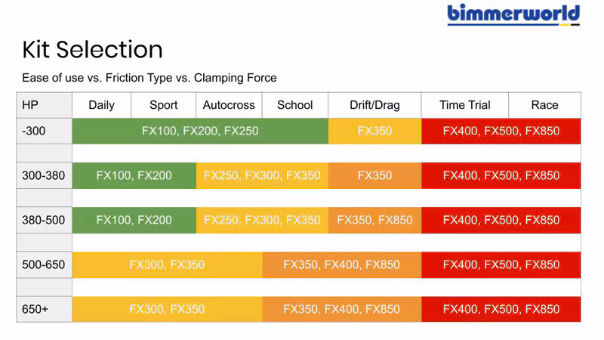The image size is (604, 340).
Task: Click red cell in 650+ row
Action: pos(501,309)
